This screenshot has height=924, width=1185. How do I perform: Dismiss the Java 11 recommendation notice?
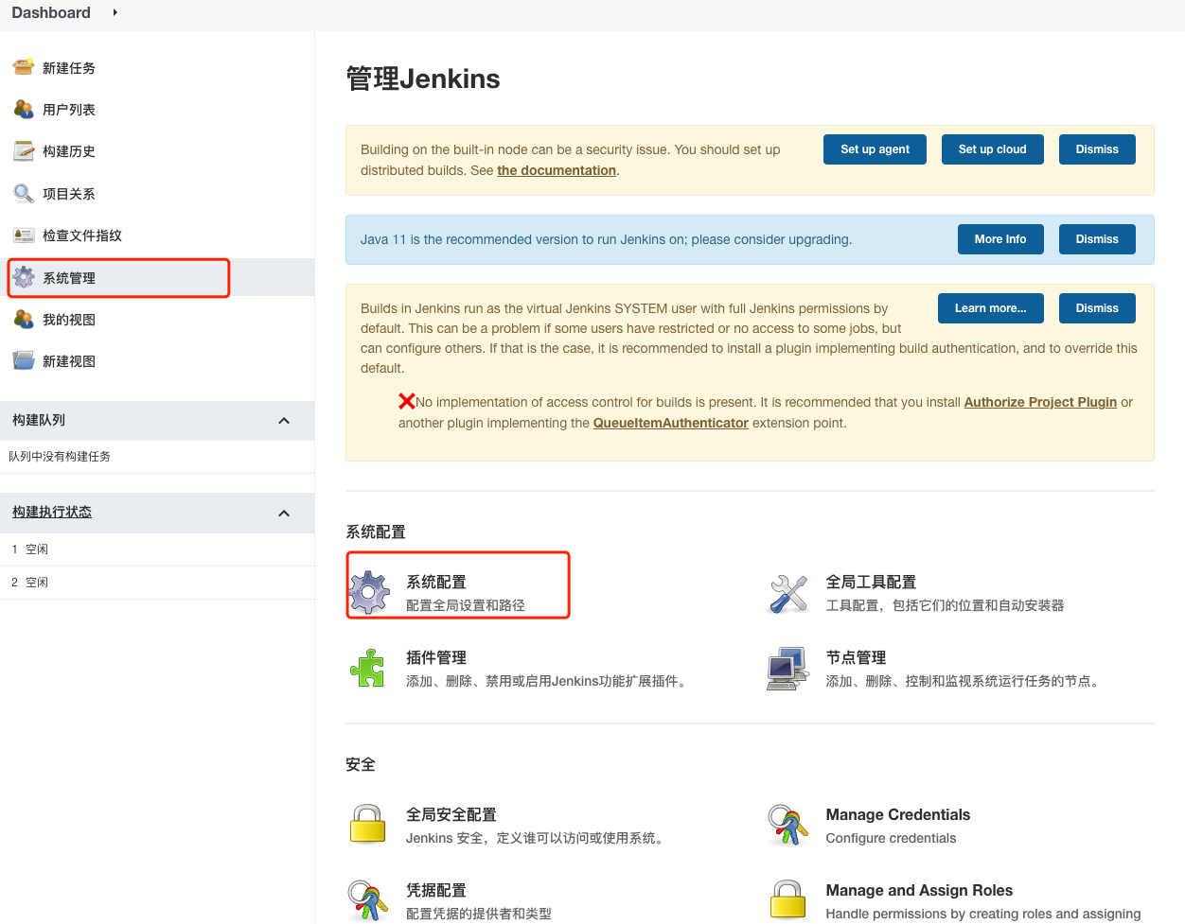coord(1097,239)
